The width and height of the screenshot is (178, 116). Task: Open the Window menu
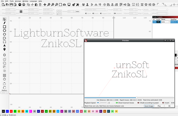point(25,1)
